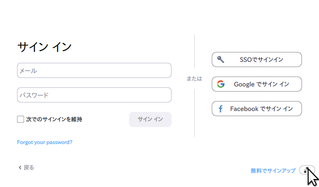Choose Facebook でサイン イン option
This screenshot has width=319, height=187.
(257, 109)
